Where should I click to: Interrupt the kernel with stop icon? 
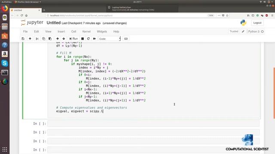click(82, 38)
